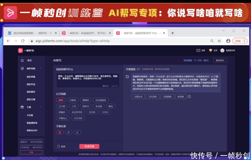Click the info icon beside 取标题
This screenshot has width=251, height=160.
(189, 97)
